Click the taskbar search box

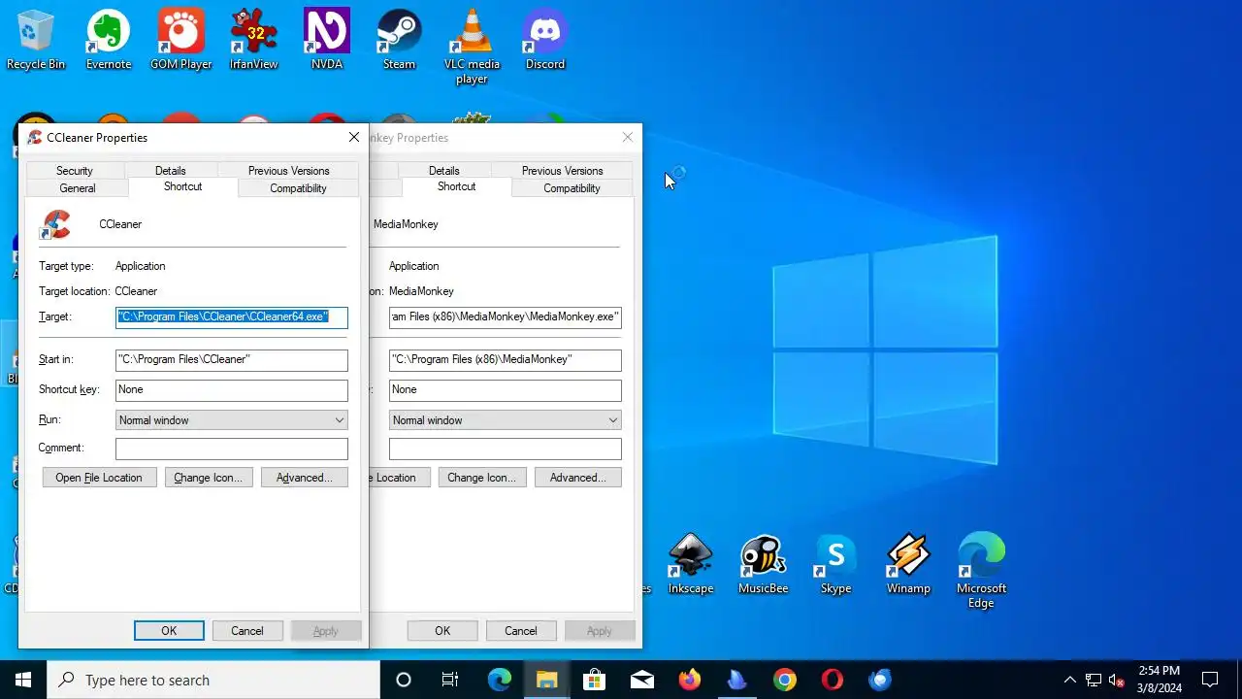coord(213,680)
